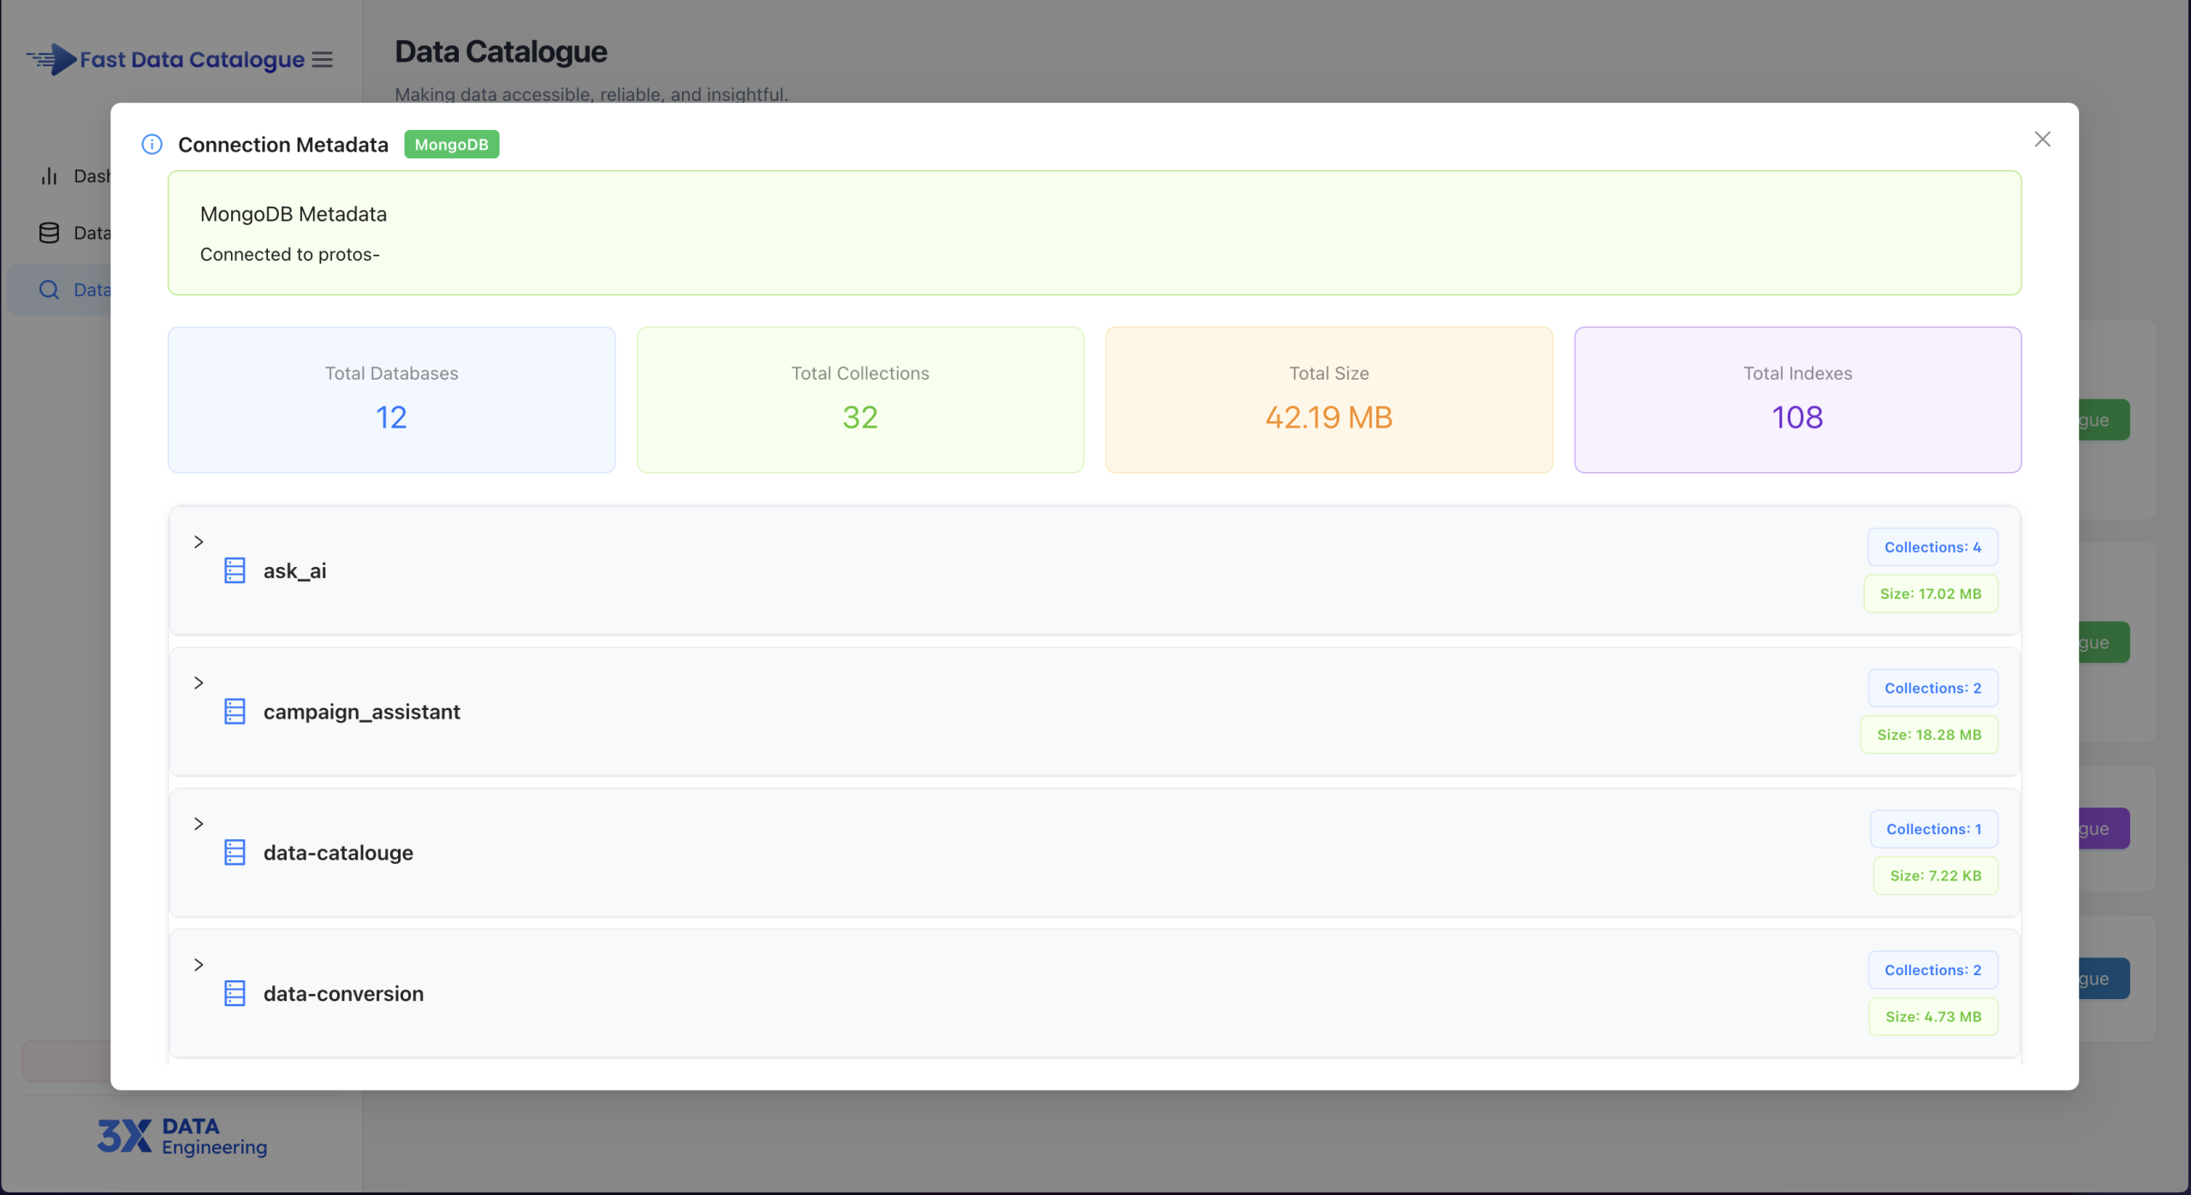Click the Total Databases stat card

point(391,399)
